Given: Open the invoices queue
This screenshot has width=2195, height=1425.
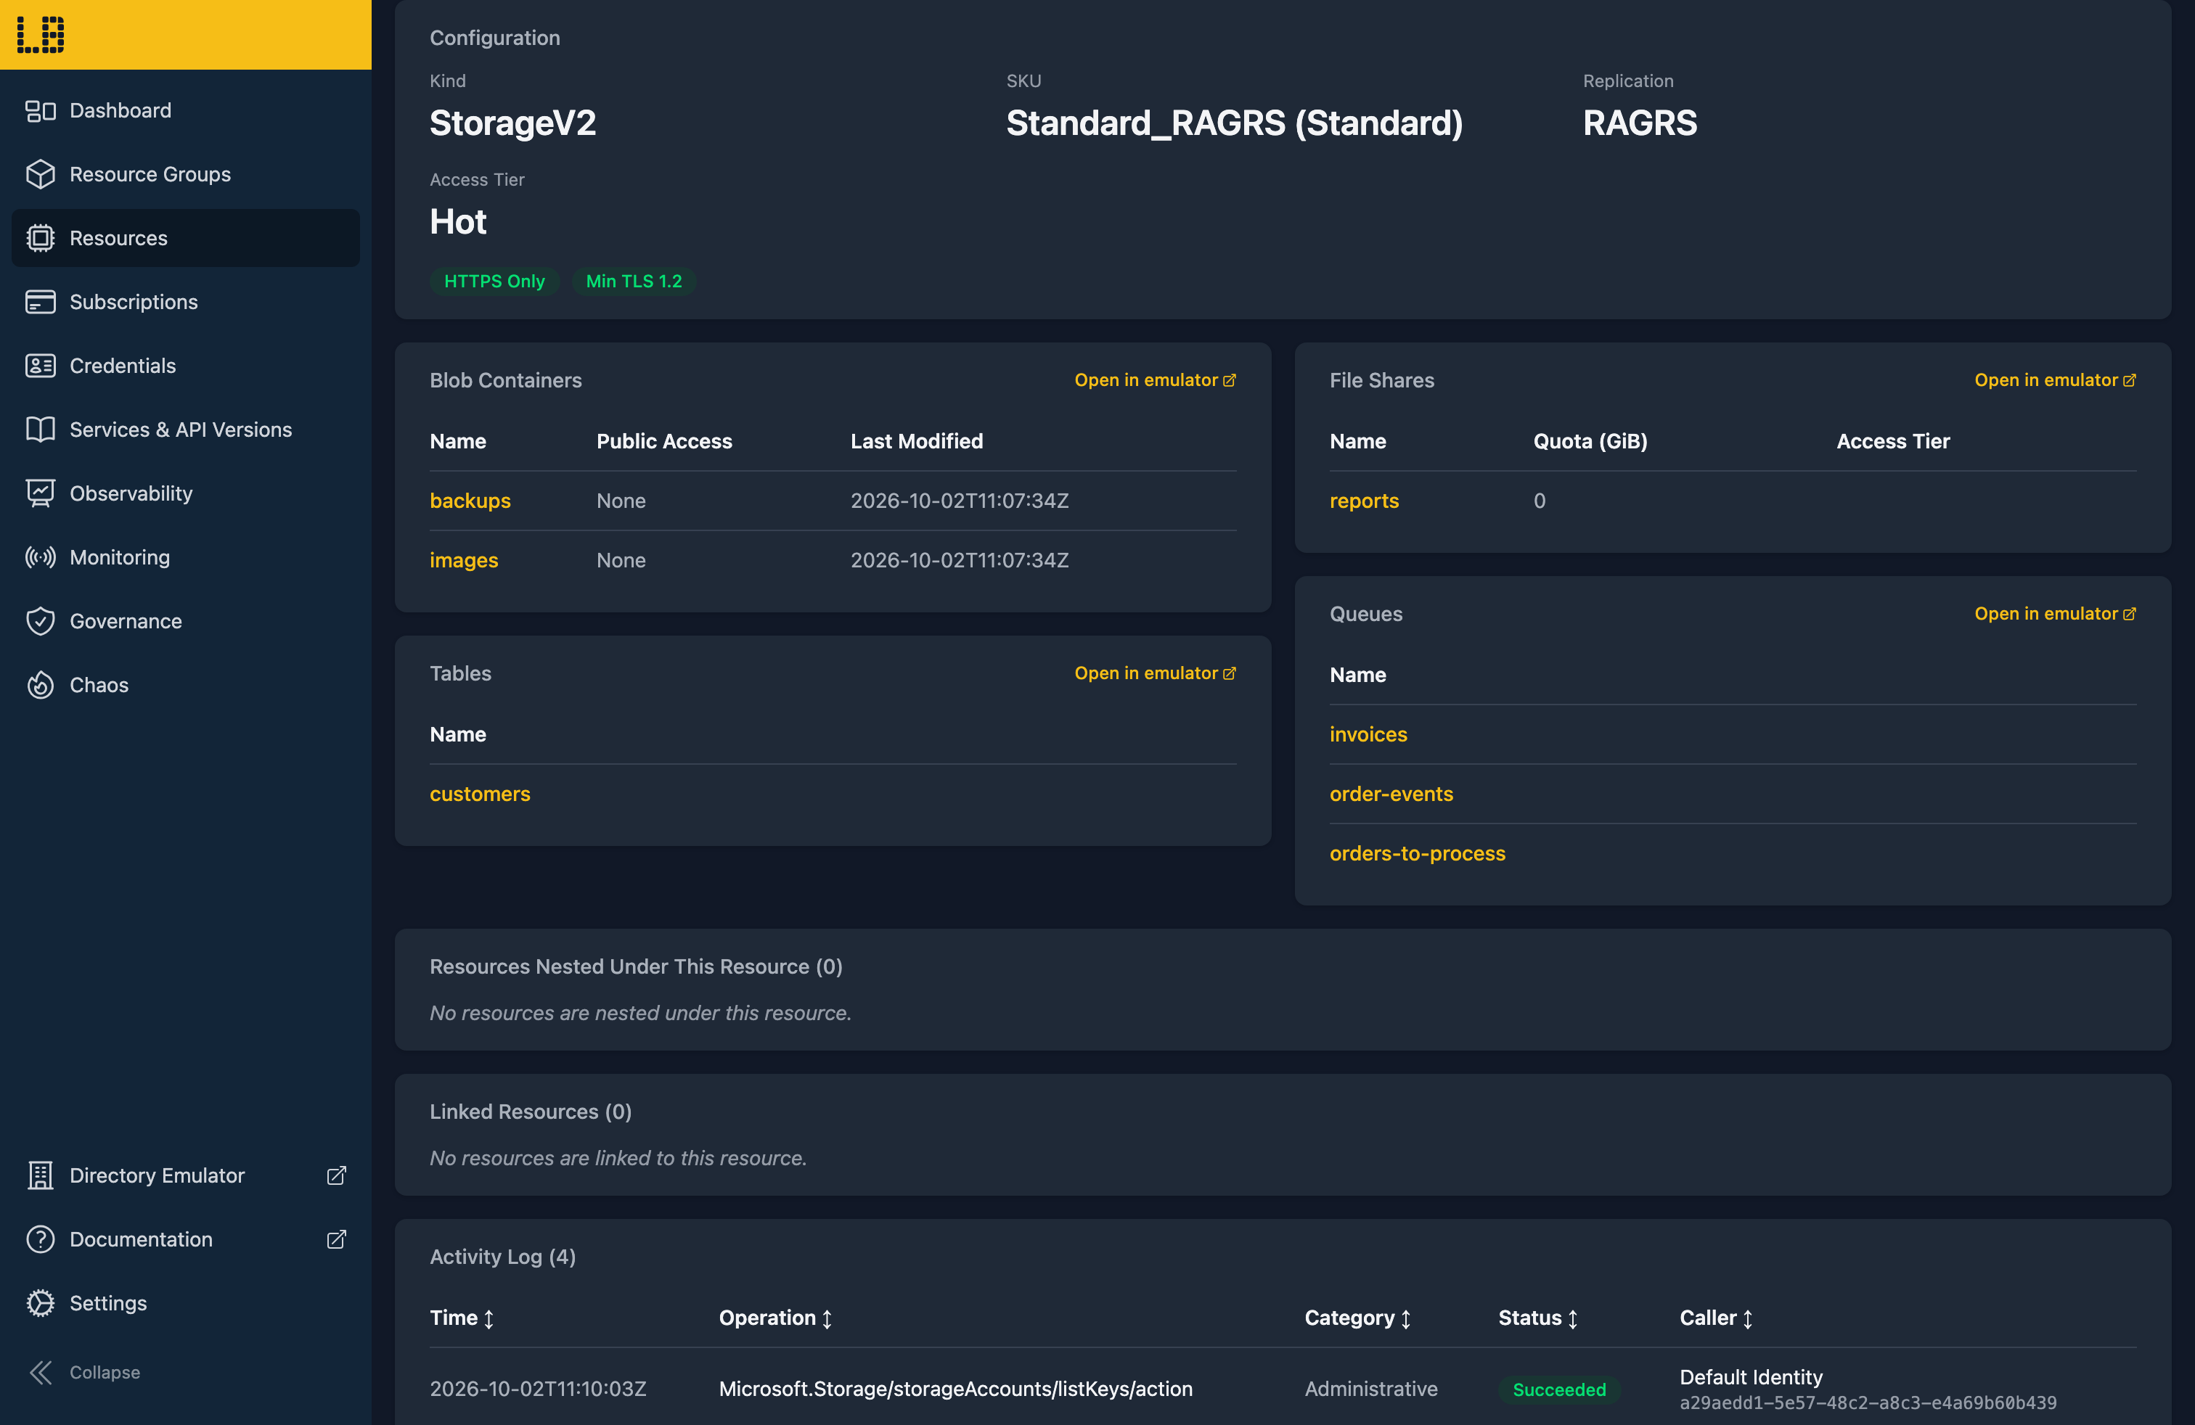Looking at the screenshot, I should click(x=1368, y=734).
